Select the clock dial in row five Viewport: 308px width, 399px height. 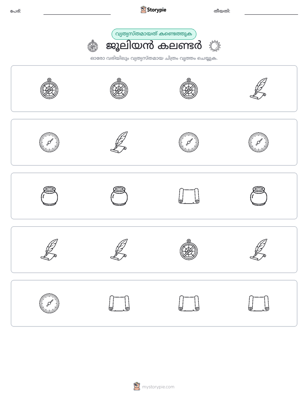[x=49, y=303]
